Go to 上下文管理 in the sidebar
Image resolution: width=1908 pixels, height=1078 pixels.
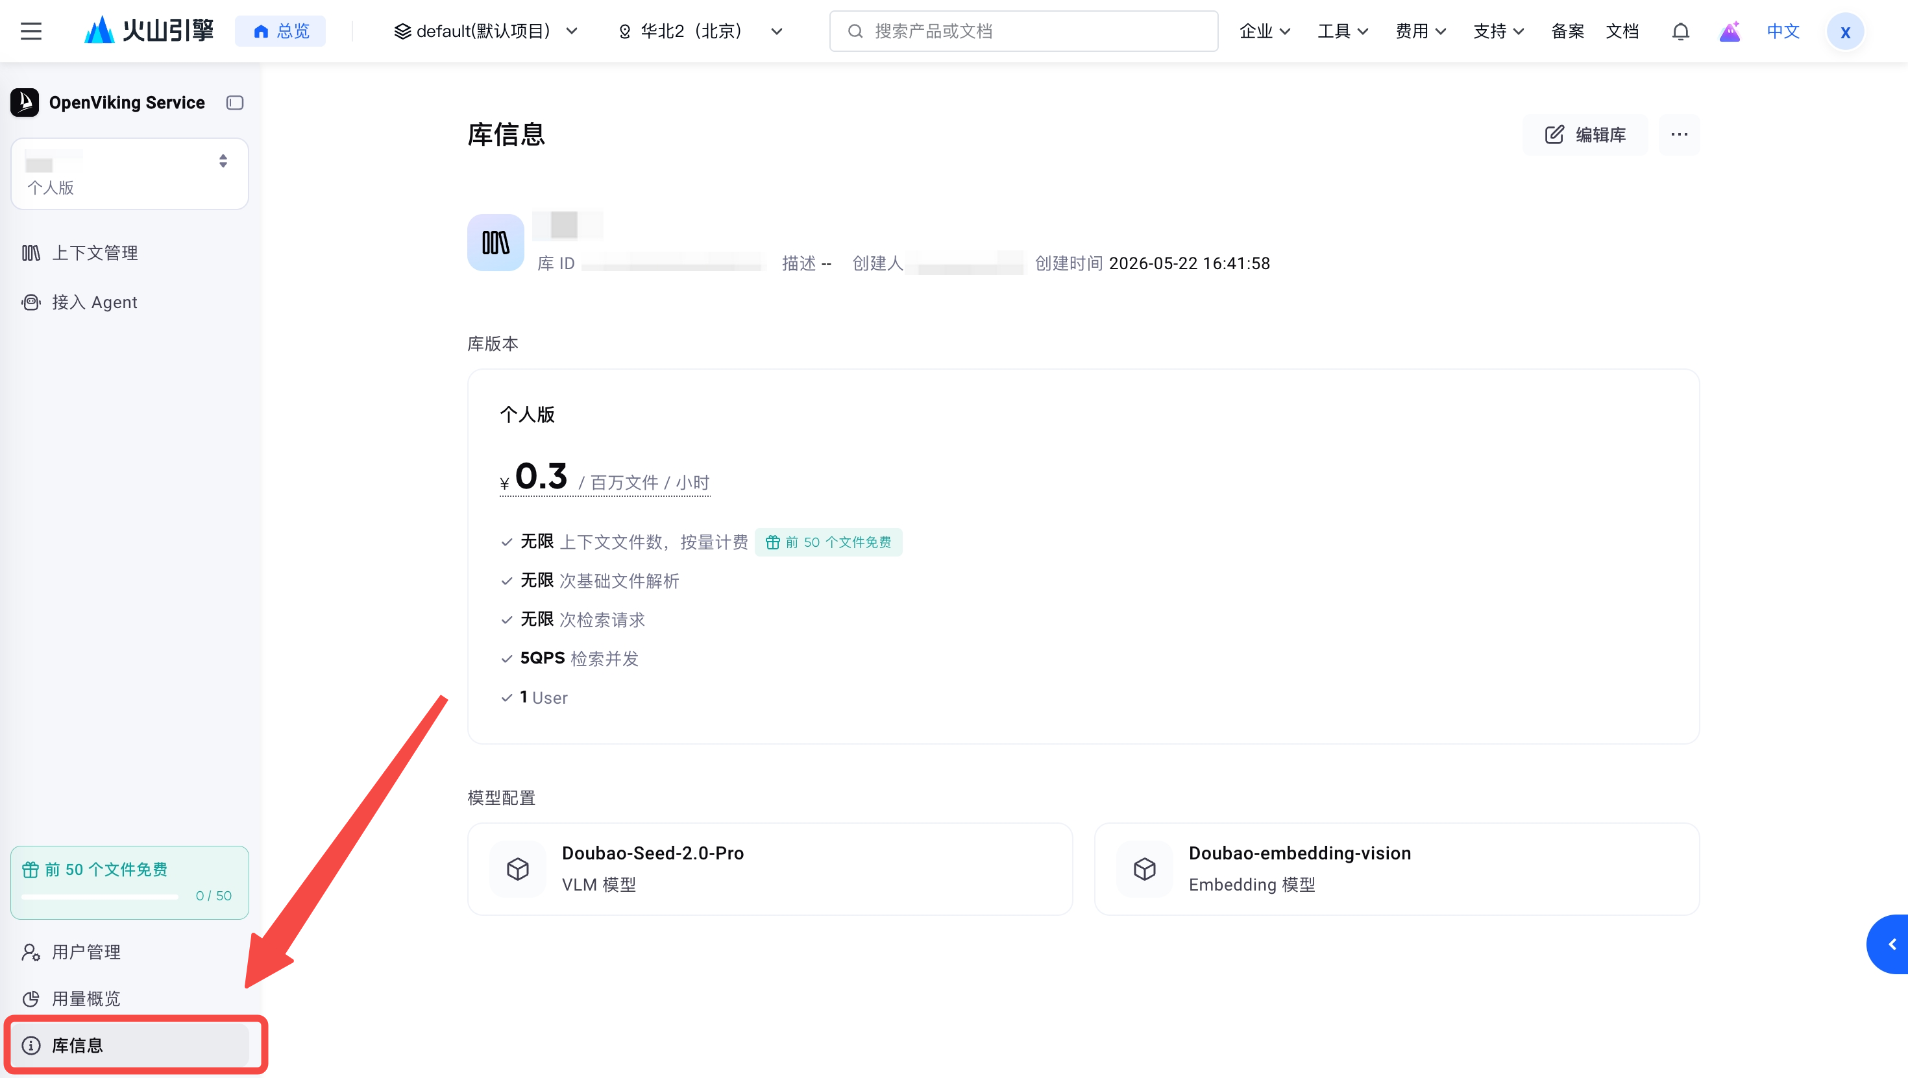[130, 253]
